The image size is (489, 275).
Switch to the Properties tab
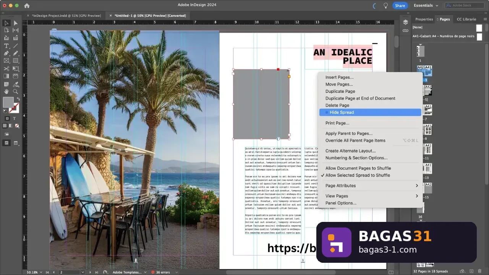point(424,19)
